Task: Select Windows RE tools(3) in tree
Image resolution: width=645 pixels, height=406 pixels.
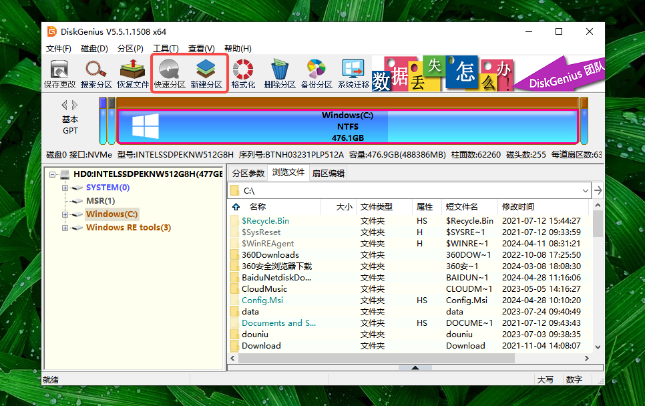Action: click(x=128, y=228)
